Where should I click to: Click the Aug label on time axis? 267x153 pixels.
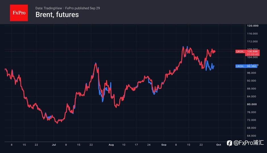point(111,145)
